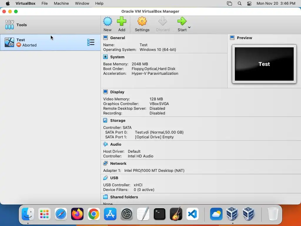
Task: Click the date and time in menu bar
Action: [276, 4]
